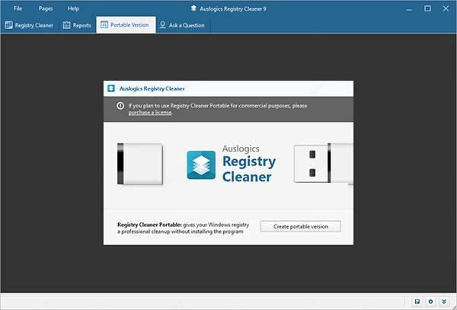This screenshot has height=310, width=457.
Task: Click the Reports tab chart icon
Action: point(67,25)
